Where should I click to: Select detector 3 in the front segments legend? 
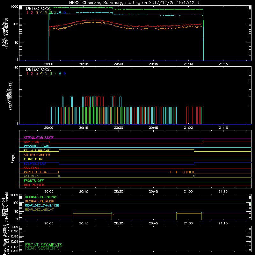(x=37, y=12)
